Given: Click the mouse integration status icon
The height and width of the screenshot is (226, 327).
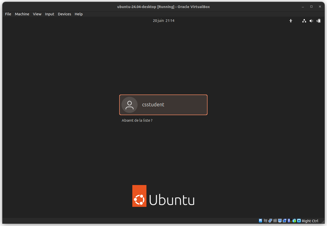Looking at the screenshot, I should 294,221.
